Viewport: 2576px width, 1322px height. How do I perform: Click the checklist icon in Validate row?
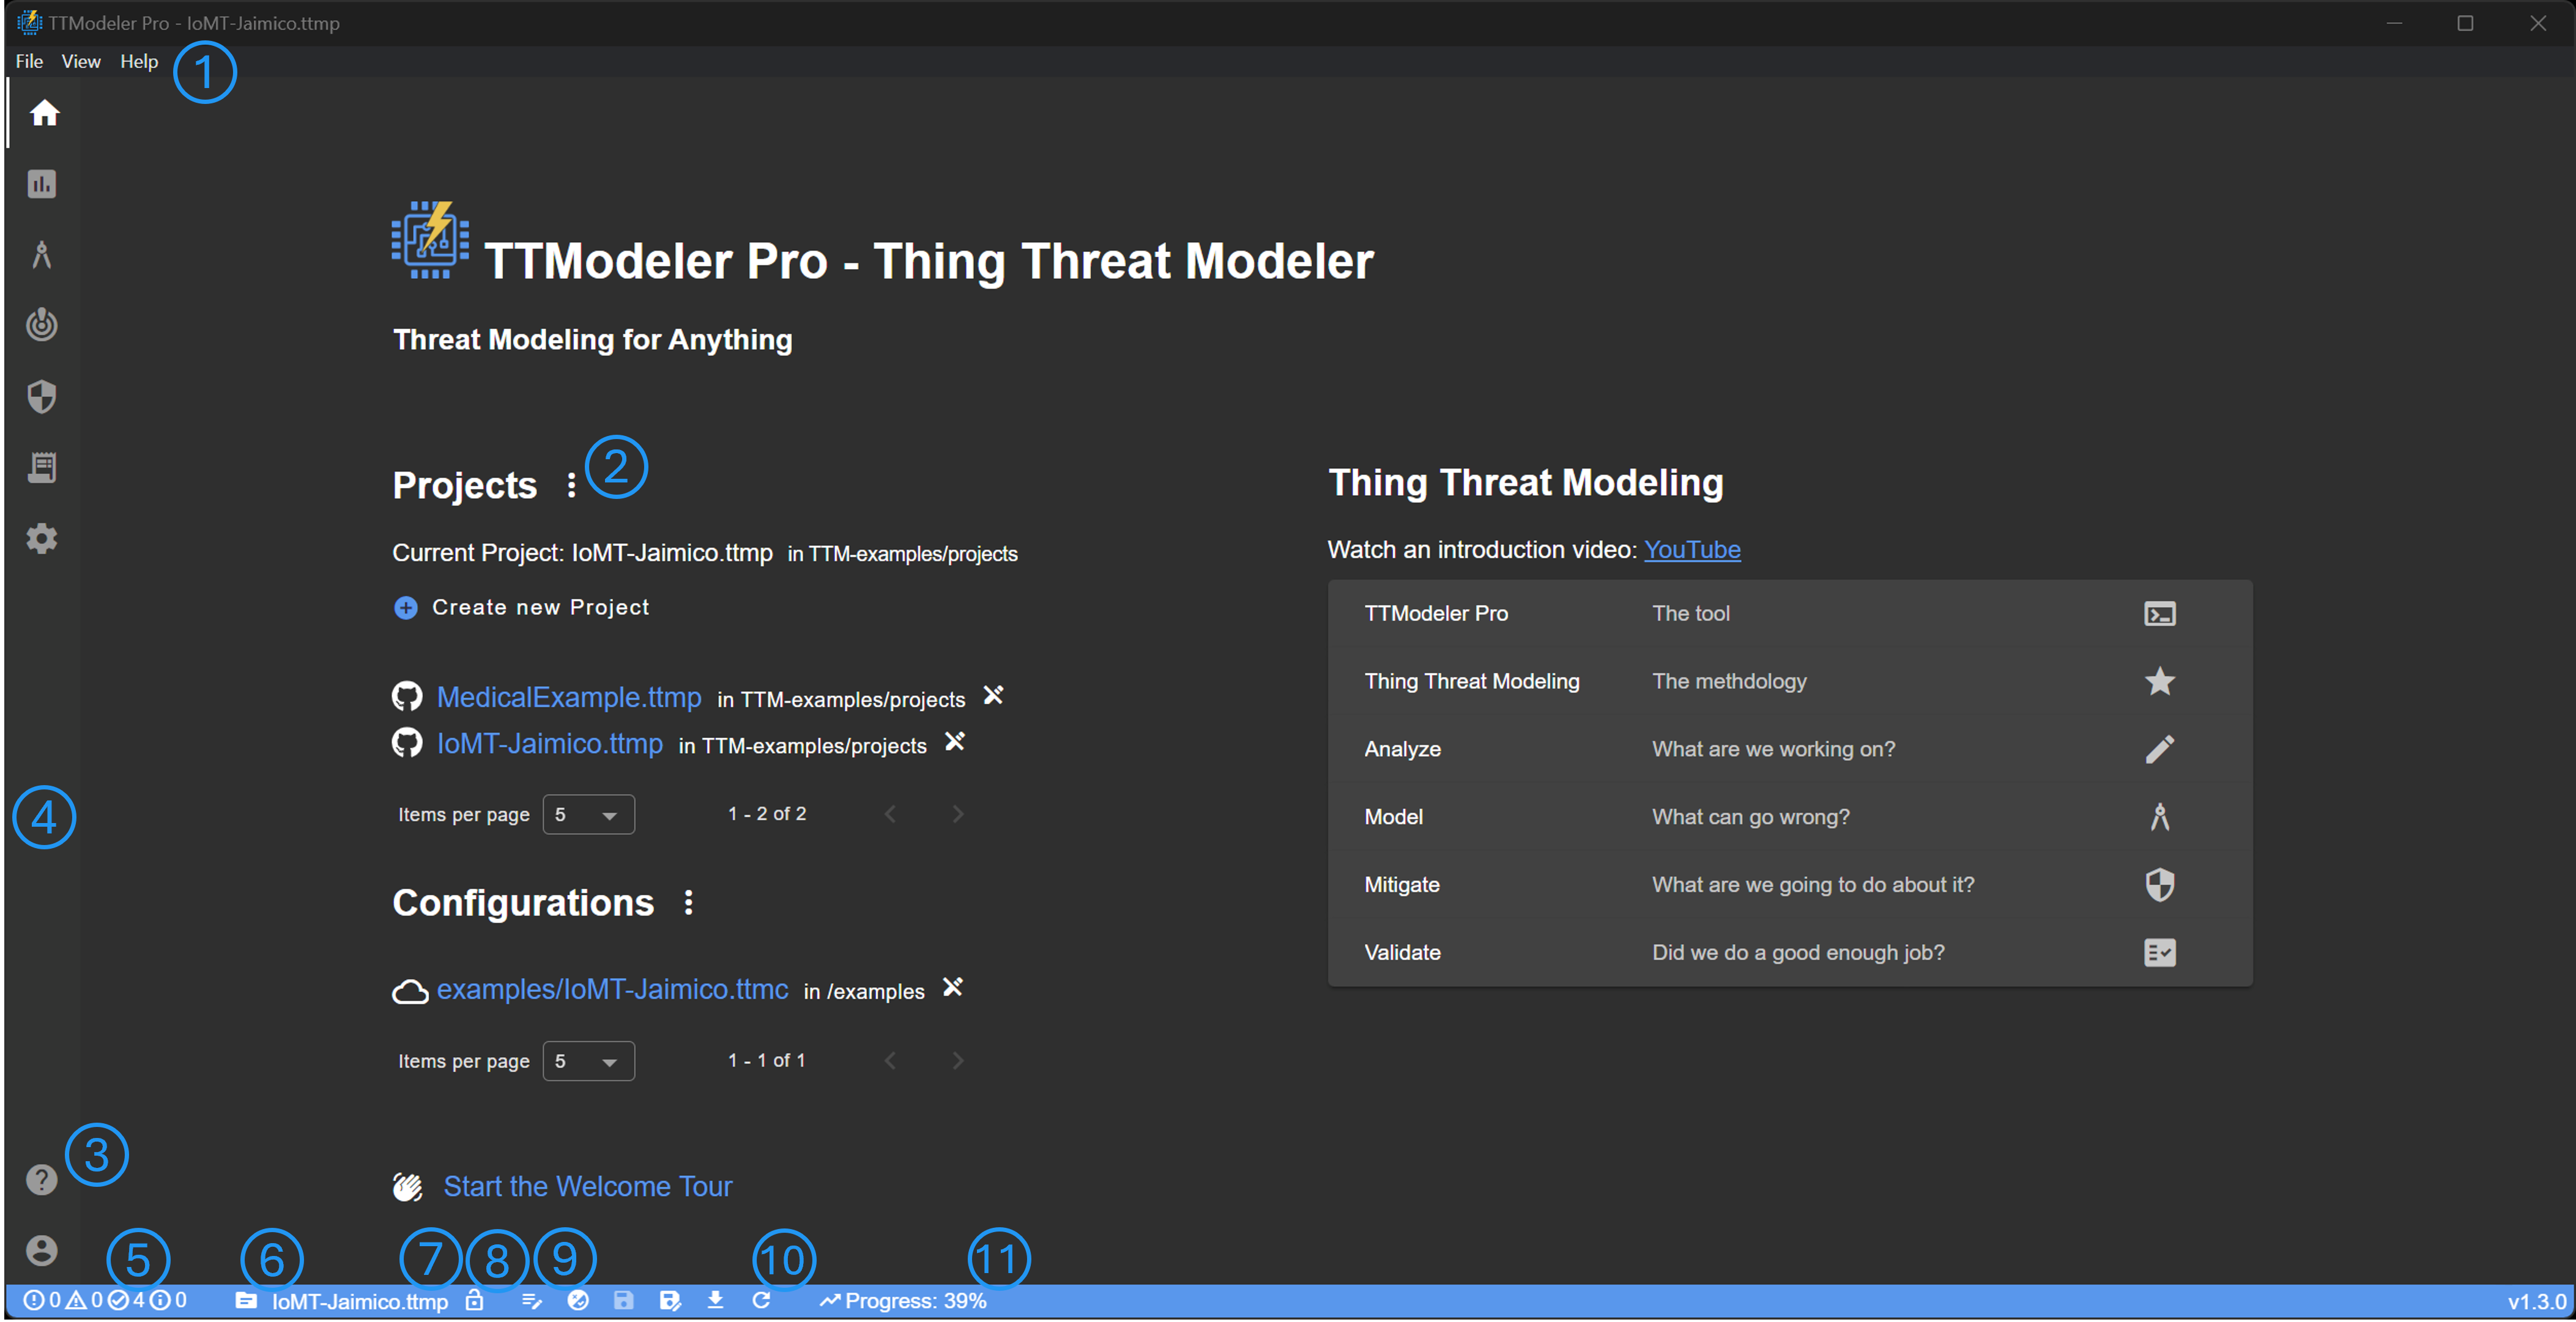[x=2160, y=953]
